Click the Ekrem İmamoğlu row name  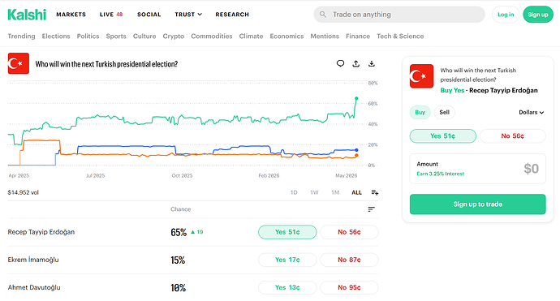click(x=33, y=260)
